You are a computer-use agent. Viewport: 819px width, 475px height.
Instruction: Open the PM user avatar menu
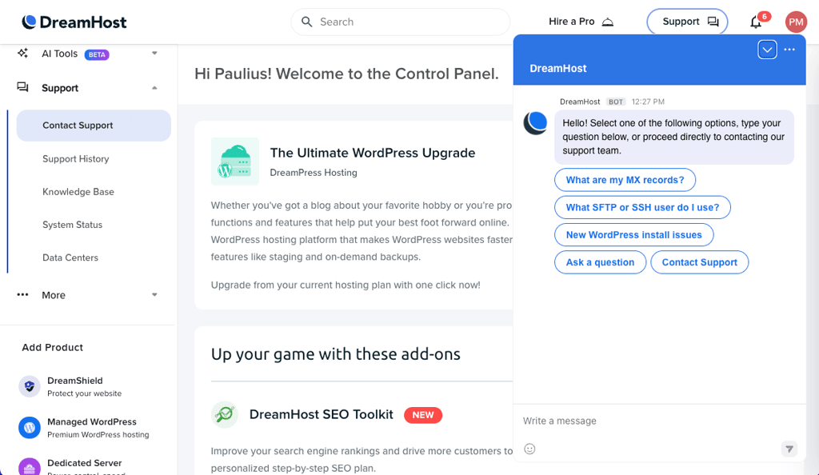796,22
